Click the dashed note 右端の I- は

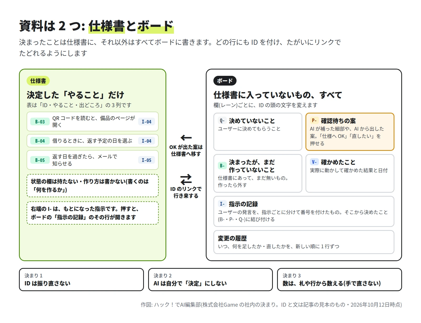93,213
